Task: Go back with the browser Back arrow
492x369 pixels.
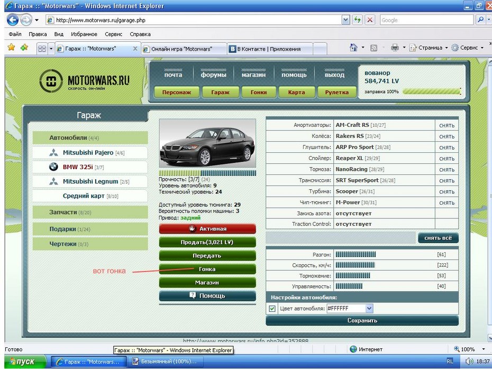Action: coord(13,20)
